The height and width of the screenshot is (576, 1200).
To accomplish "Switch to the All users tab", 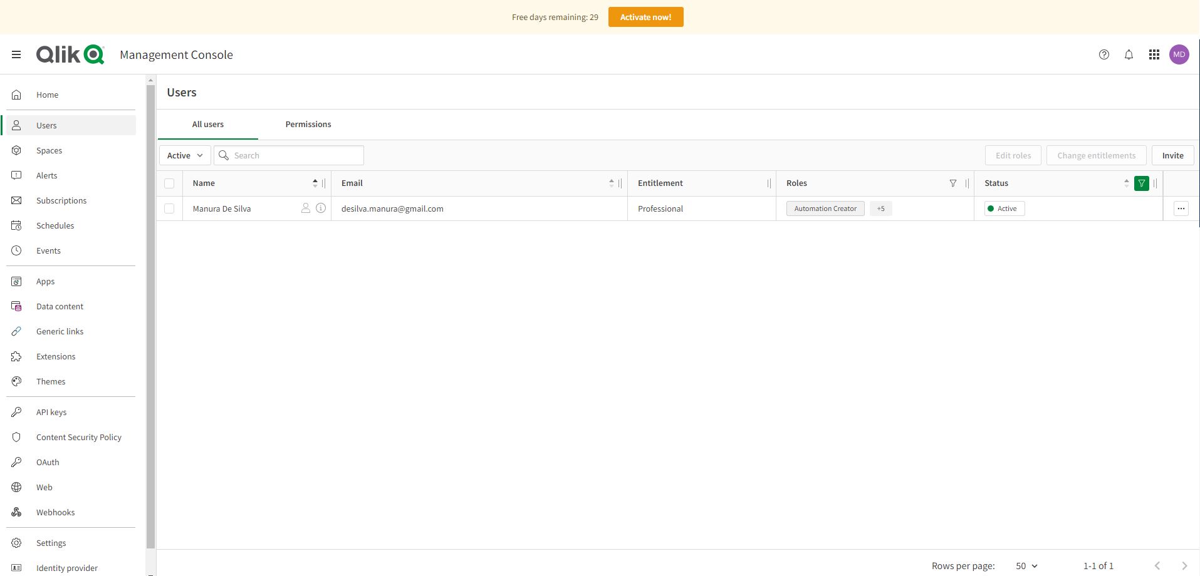I will click(208, 124).
